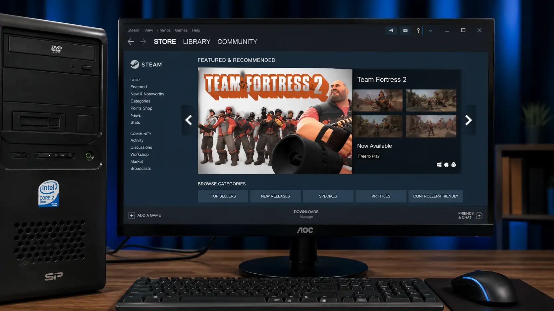The image size is (554, 311).
Task: Switch to the COMMUNITY tab
Action: tap(237, 42)
